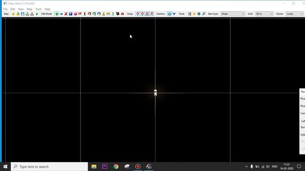Click the ENG language indicator
The height and width of the screenshot is (171, 305).
click(274, 167)
